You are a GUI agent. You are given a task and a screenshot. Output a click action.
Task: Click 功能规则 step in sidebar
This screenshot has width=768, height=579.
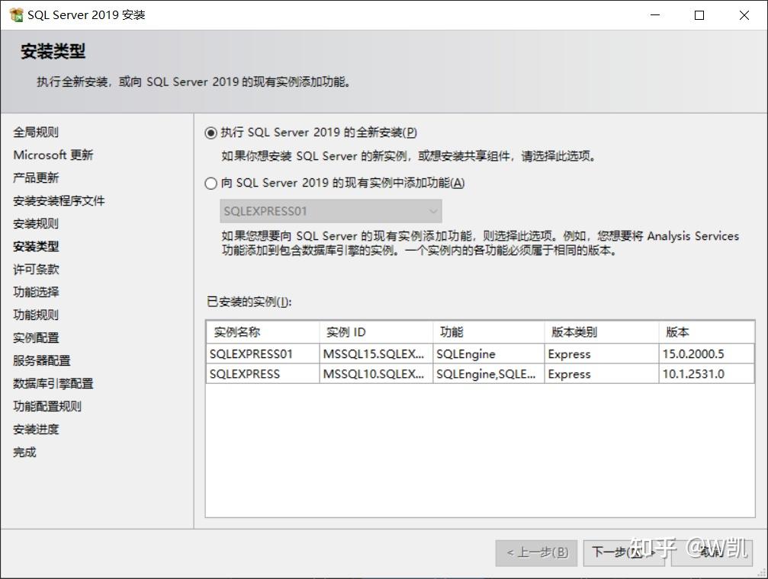[36, 315]
